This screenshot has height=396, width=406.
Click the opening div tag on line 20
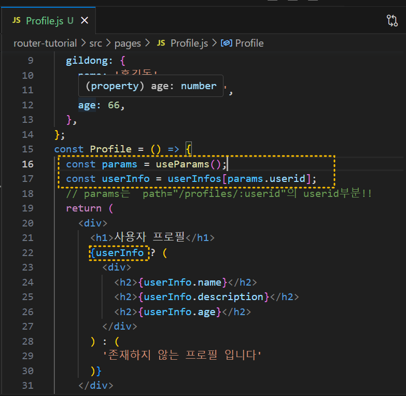93,223
